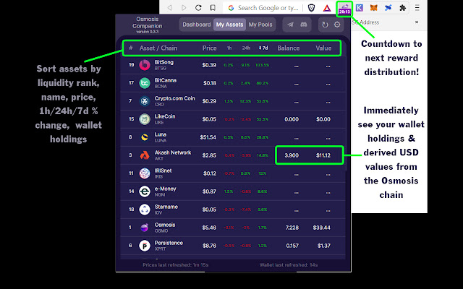Screen dimensions: 463x289
Task: Sort by 1h change column
Action: pyautogui.click(x=229, y=48)
